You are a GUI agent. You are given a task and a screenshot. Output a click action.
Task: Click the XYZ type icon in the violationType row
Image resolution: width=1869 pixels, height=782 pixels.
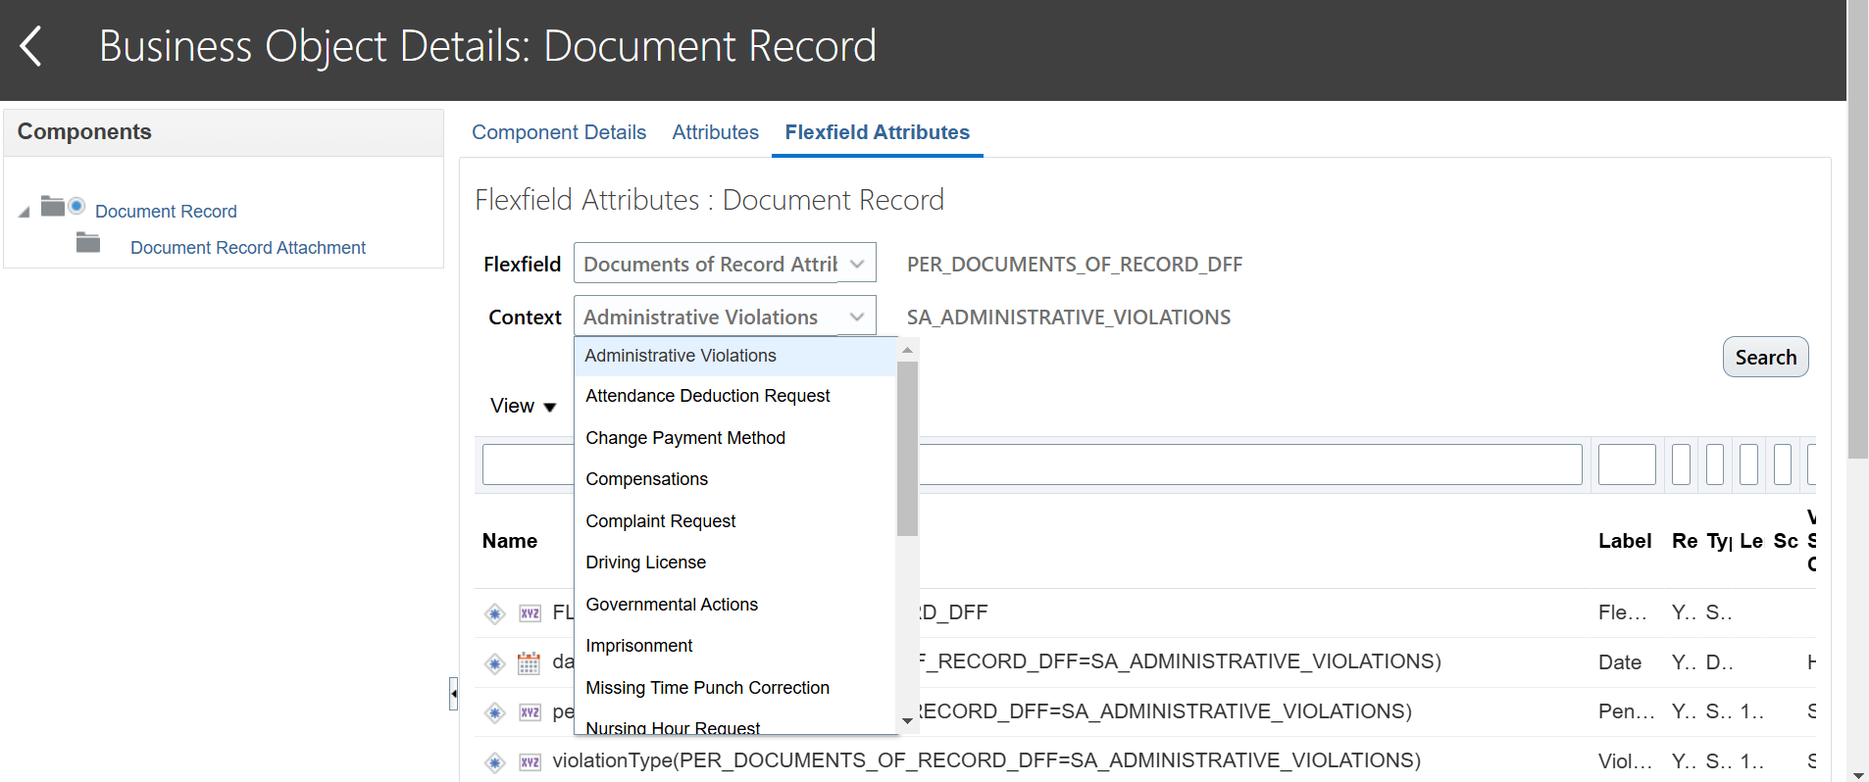tap(530, 761)
